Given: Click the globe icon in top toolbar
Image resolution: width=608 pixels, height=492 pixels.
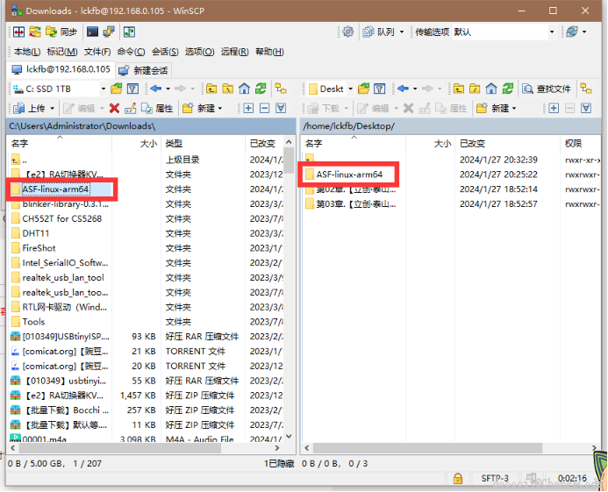Looking at the screenshot, I should coord(571,32).
